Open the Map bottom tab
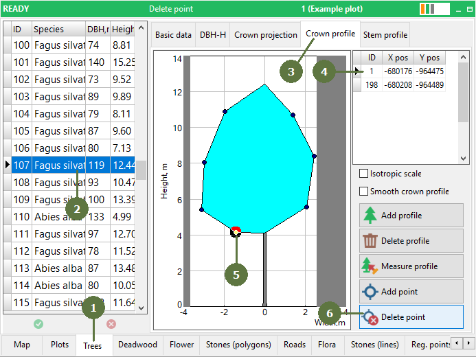 click(22, 345)
